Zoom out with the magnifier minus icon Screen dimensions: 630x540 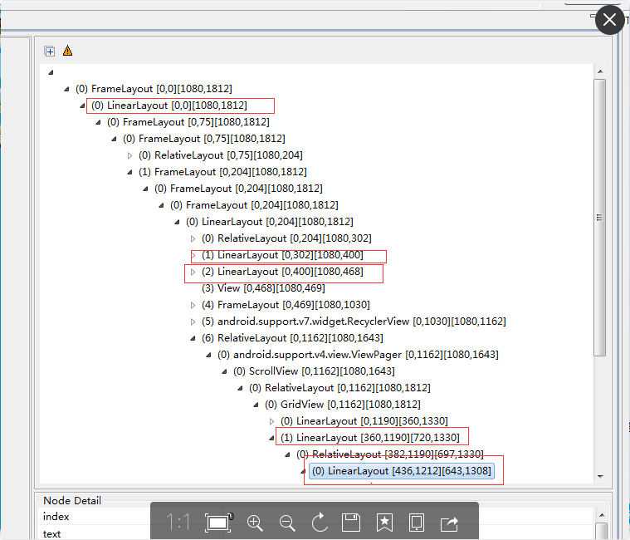tap(287, 523)
